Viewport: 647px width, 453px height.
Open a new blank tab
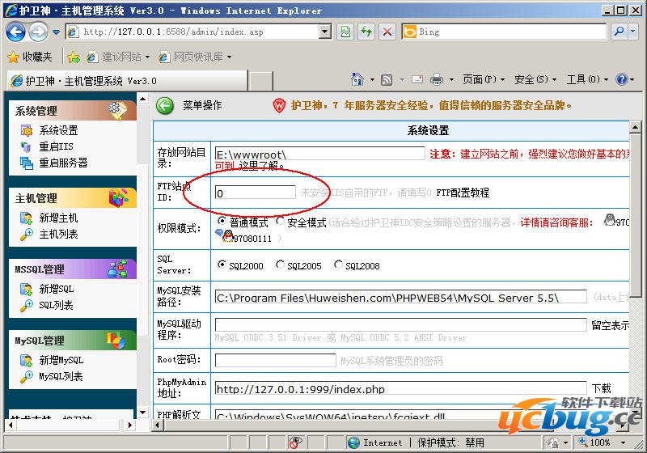[260, 81]
